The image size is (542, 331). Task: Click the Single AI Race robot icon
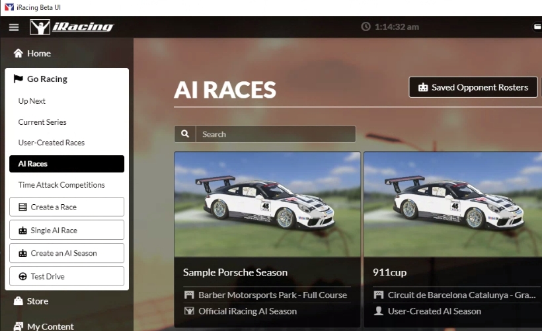(22, 231)
